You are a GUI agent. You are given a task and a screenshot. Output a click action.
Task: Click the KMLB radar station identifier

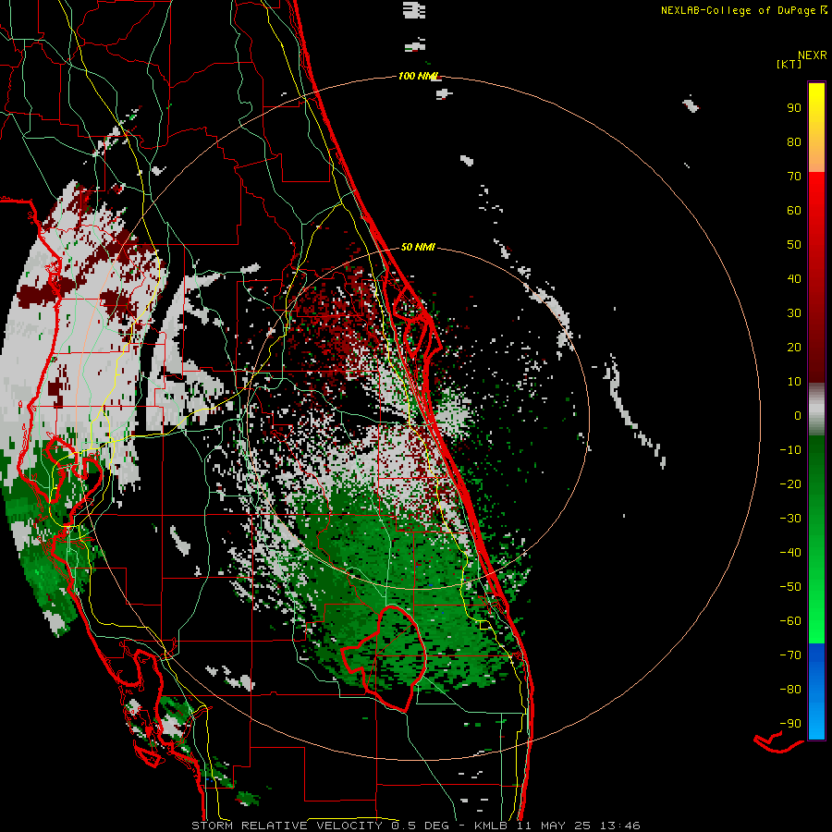tap(491, 826)
